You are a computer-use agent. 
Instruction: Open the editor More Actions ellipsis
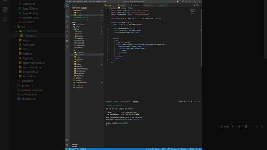pyautogui.click(x=199, y=5)
